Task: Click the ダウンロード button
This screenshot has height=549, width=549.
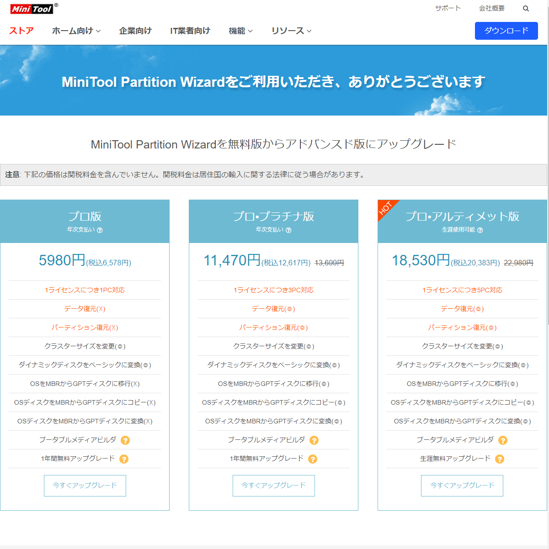Action: pos(506,31)
